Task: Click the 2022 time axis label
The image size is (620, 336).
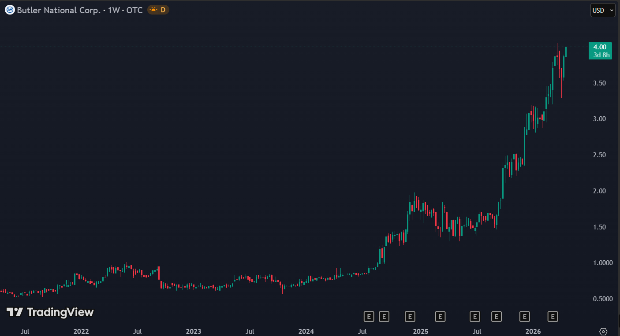Action: click(81, 331)
